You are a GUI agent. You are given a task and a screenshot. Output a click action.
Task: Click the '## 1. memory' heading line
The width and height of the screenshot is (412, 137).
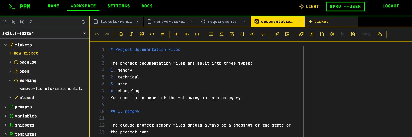tap(125, 112)
